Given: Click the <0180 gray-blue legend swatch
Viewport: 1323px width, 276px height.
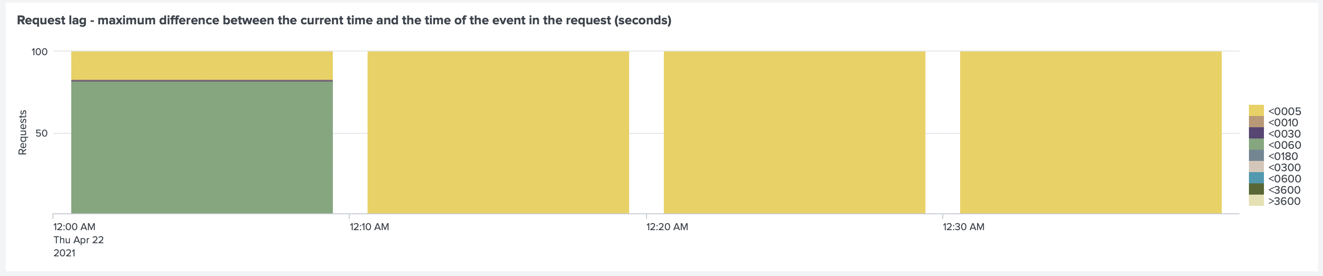Looking at the screenshot, I should [1256, 156].
